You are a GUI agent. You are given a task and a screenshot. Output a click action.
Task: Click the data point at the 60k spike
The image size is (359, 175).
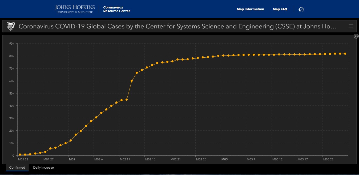132,81
